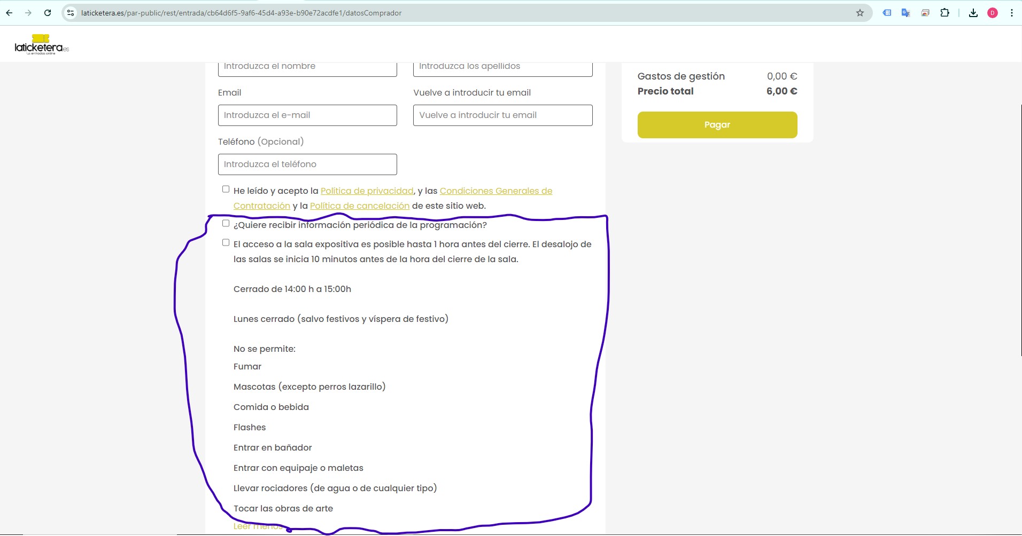View site information icon in address bar
The width and height of the screenshot is (1022, 536).
click(71, 13)
